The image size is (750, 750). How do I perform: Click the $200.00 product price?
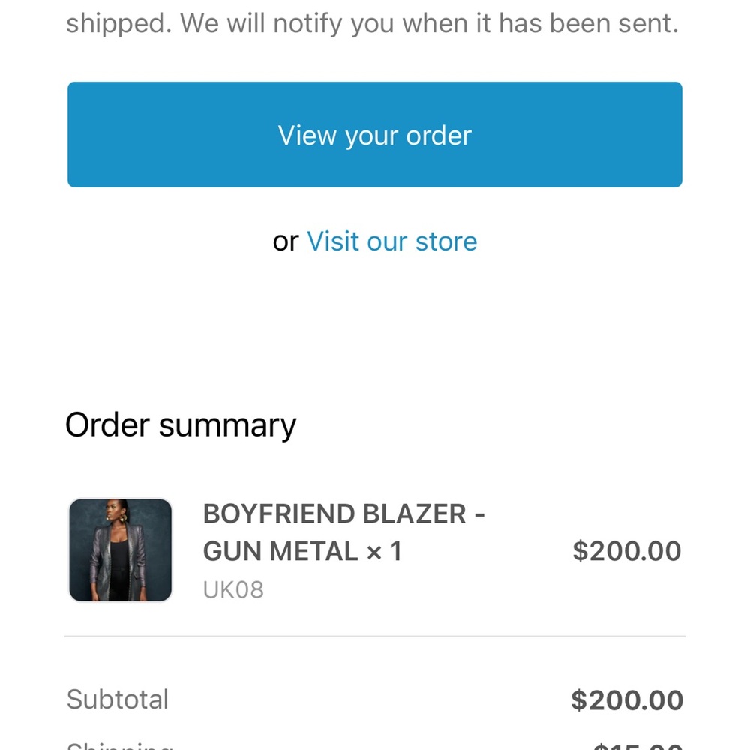pyautogui.click(x=628, y=551)
